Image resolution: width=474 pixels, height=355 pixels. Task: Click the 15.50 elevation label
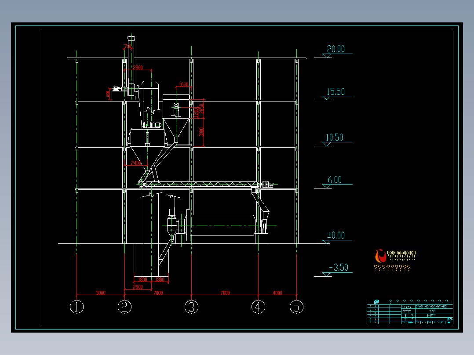[335, 91]
